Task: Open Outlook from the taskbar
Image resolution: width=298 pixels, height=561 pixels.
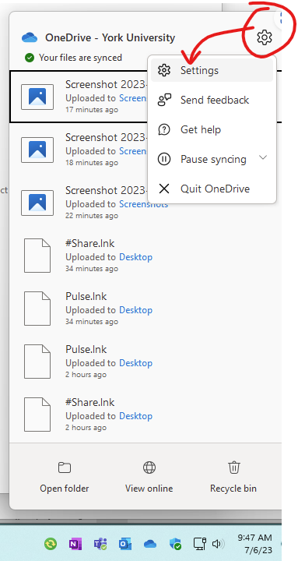Action: pyautogui.click(x=125, y=544)
